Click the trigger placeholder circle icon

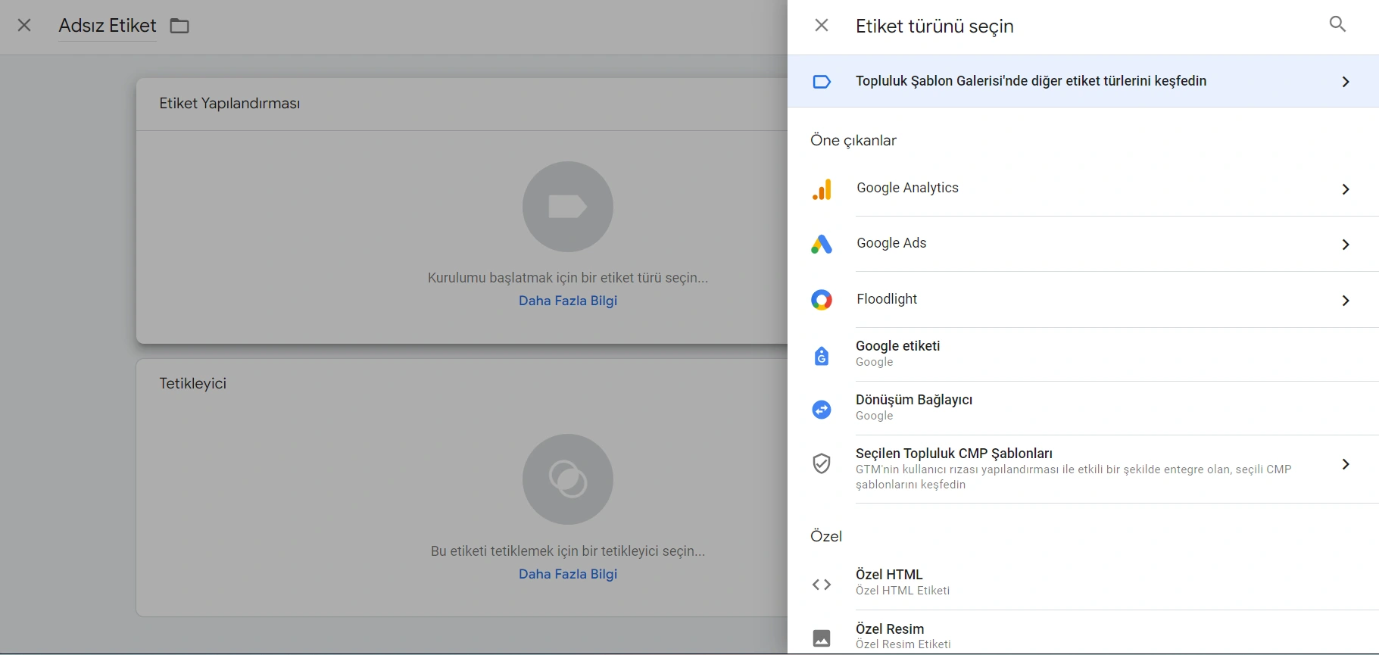coord(568,479)
